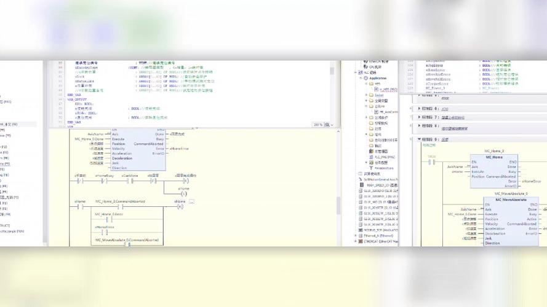Image resolution: width=547 pixels, height=307 pixels.
Task: Select the GL10_4AD module in tree
Action: pos(381,202)
